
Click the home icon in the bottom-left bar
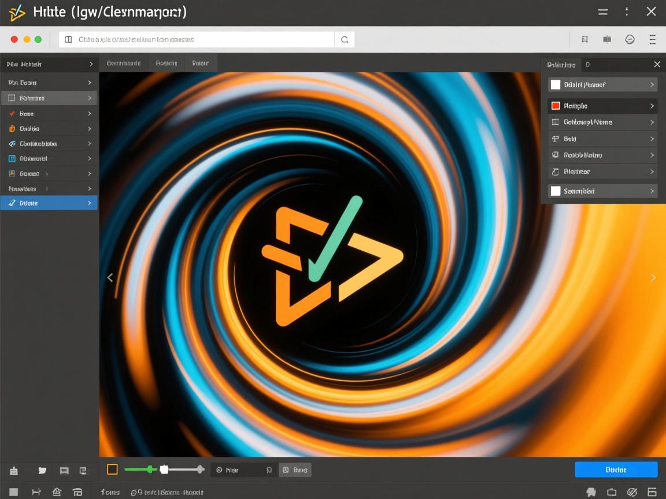click(x=57, y=492)
